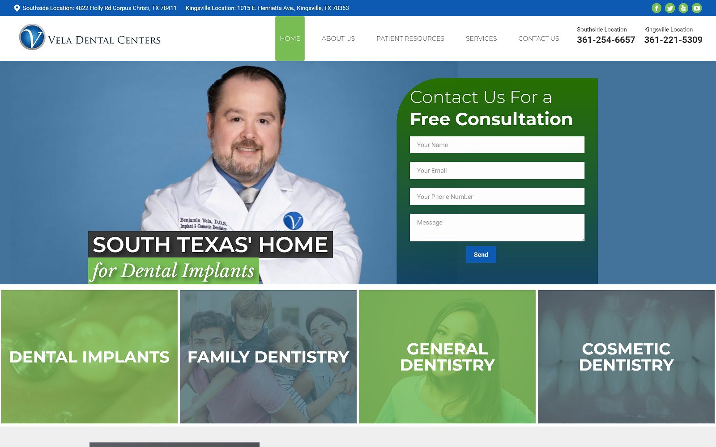This screenshot has width=716, height=447.
Task: Focus the Your Name field
Action: [x=497, y=145]
